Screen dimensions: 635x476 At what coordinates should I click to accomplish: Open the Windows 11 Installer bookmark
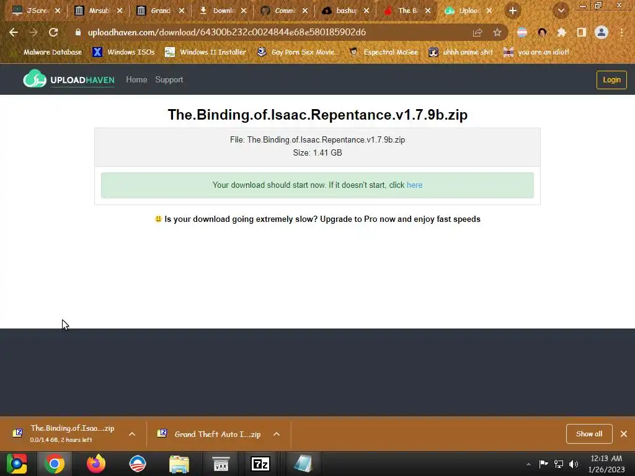point(206,52)
